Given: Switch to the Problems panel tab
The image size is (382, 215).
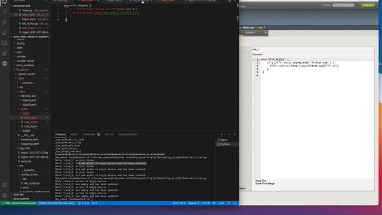Looking at the screenshot, I should tap(89, 134).
